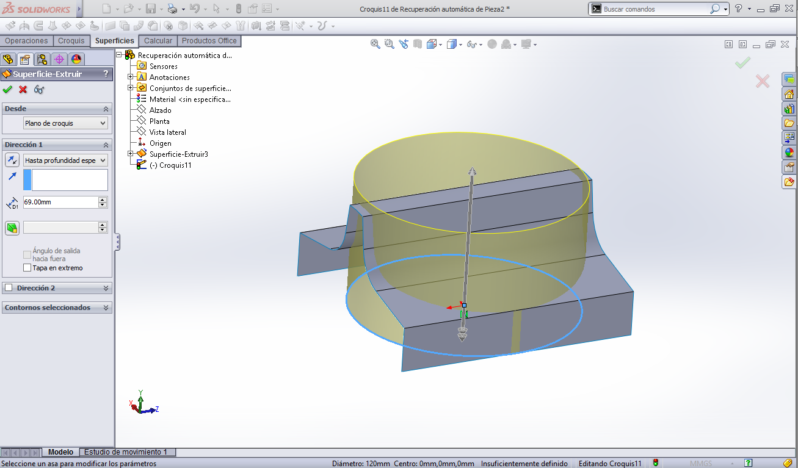Image resolution: width=798 pixels, height=468 pixels.
Task: Open Custom Properties icon in task pane
Action: point(789,167)
